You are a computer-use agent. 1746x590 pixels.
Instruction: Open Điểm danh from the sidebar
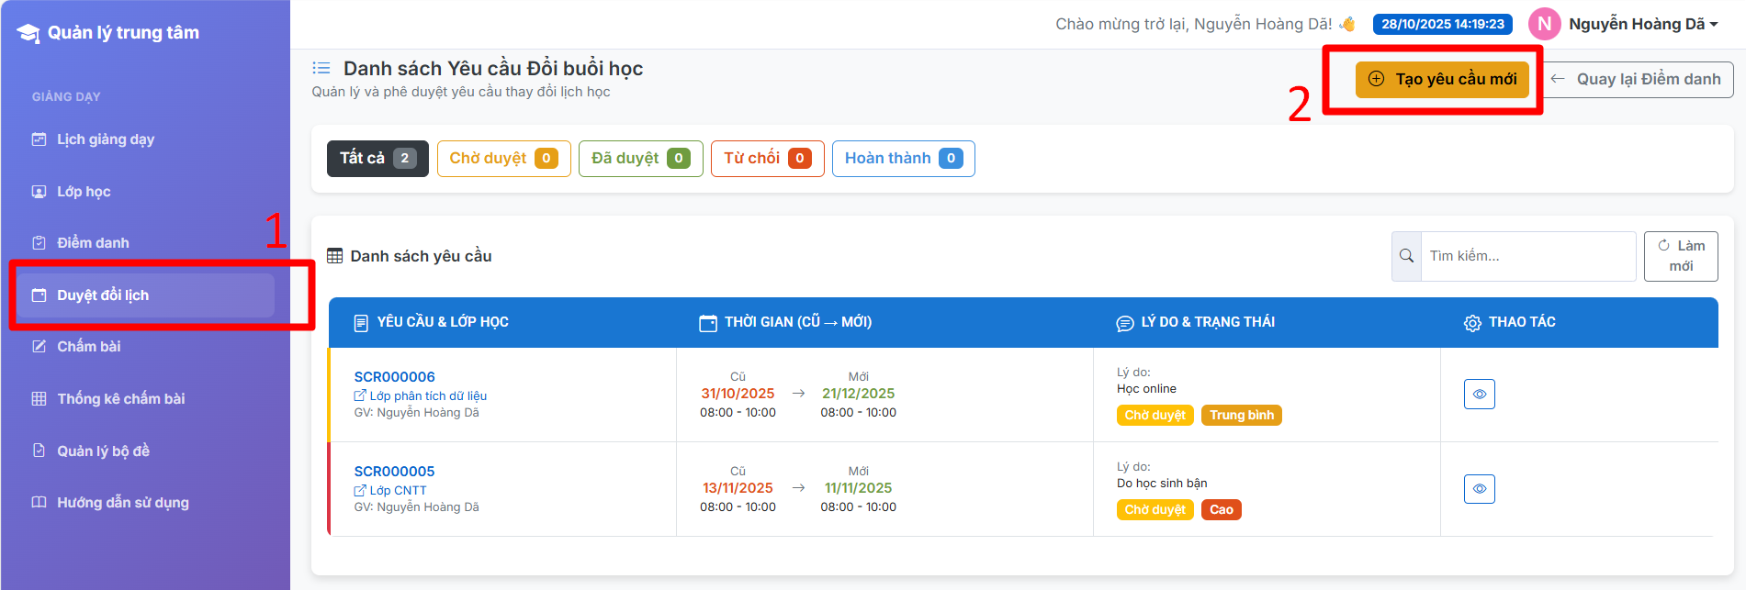click(92, 243)
